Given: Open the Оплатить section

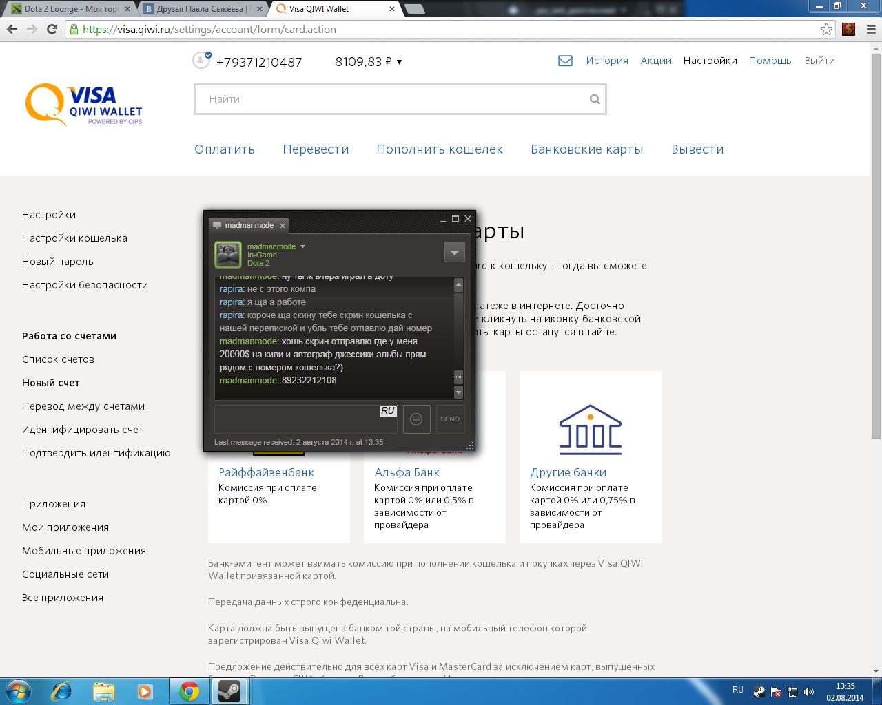Looking at the screenshot, I should tap(225, 149).
